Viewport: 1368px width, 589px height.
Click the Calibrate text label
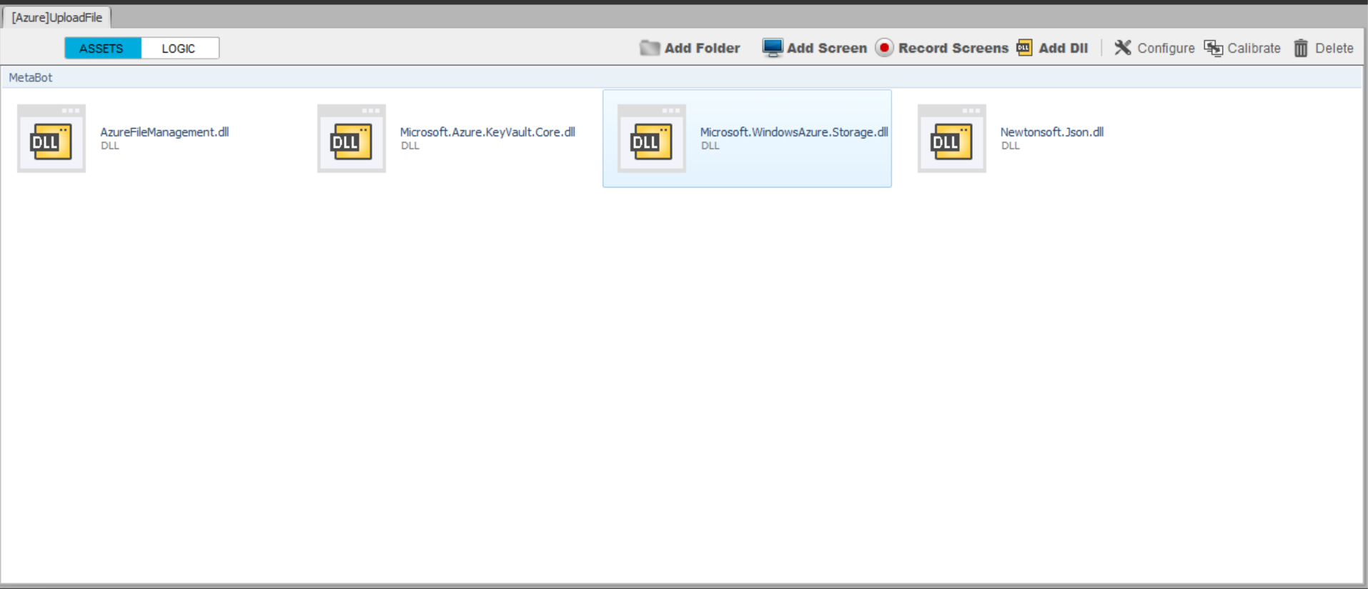point(1254,48)
